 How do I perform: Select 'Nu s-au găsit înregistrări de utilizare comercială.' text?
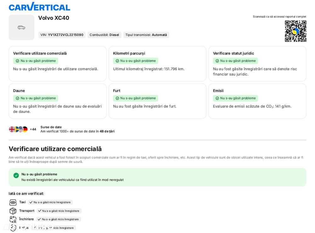56,69
